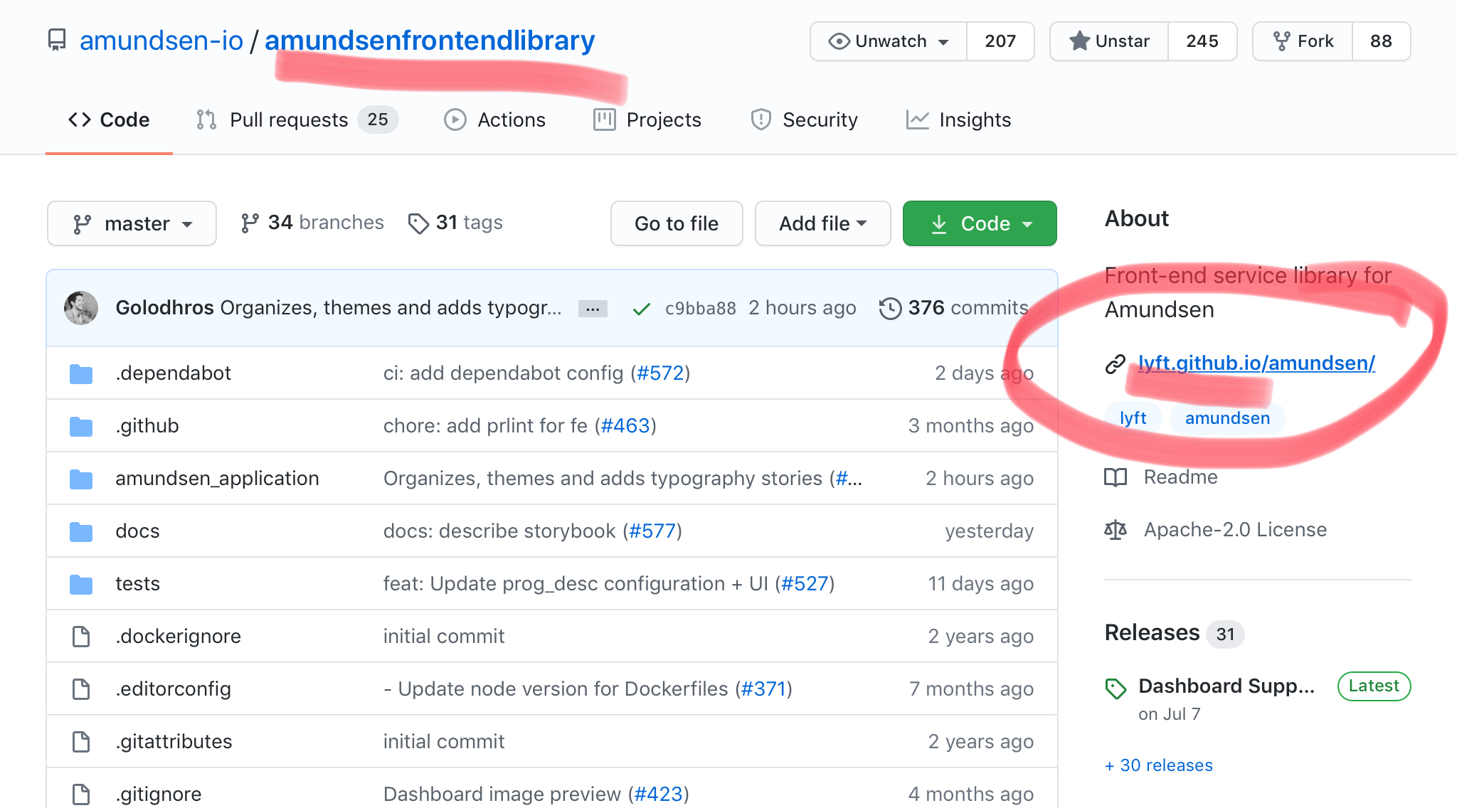The height and width of the screenshot is (808, 1457).
Task: Open the amundsen_application folder
Action: [x=217, y=478]
